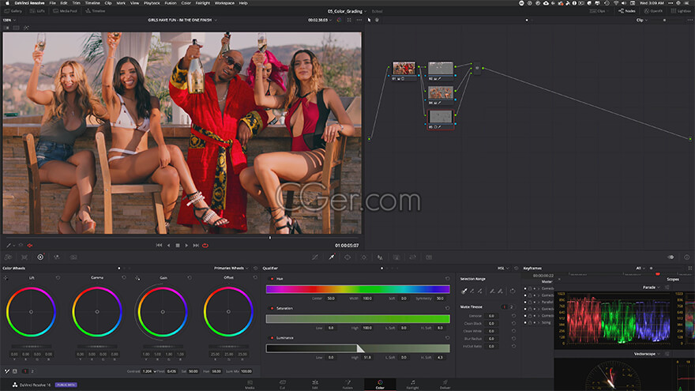
Task: Click the Hue range color bar
Action: [358, 289]
